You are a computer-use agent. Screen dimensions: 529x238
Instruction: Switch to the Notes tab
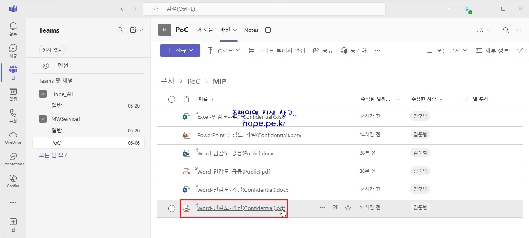pos(251,30)
